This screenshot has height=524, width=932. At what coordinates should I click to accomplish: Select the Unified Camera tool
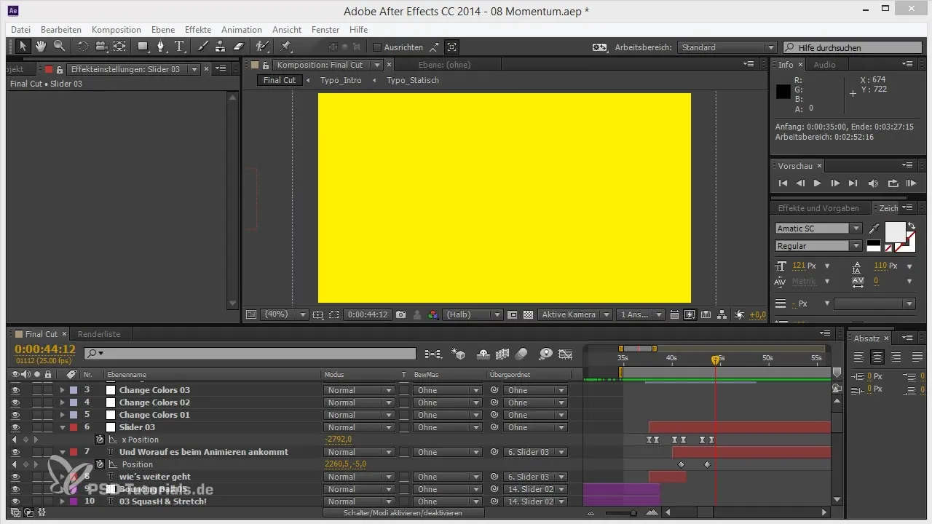pyautogui.click(x=101, y=47)
